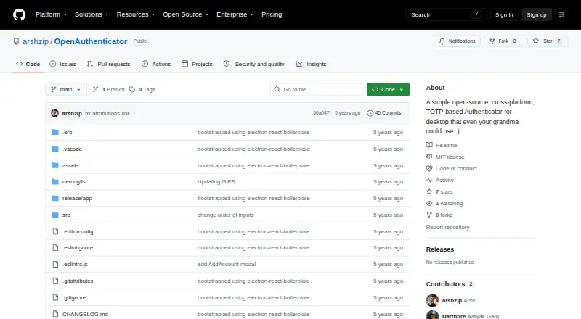Open the Security and quality tab
Screen dimensions: 581x319
point(253,64)
